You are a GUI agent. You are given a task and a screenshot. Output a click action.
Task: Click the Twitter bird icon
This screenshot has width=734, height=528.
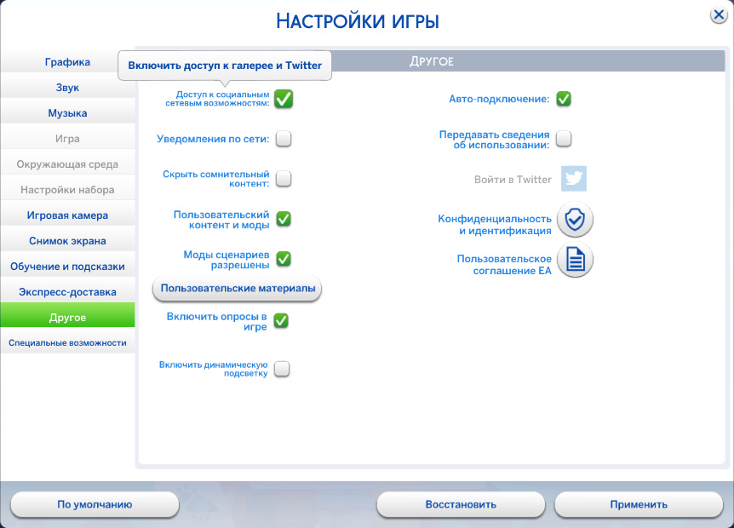[x=573, y=179]
